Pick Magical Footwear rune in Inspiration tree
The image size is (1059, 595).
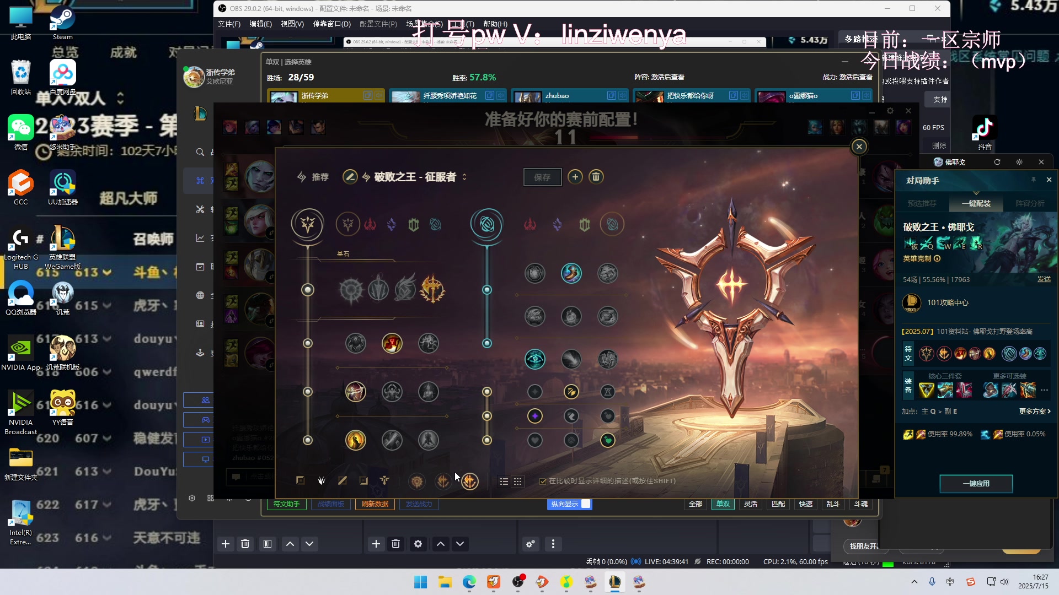pyautogui.click(x=571, y=273)
